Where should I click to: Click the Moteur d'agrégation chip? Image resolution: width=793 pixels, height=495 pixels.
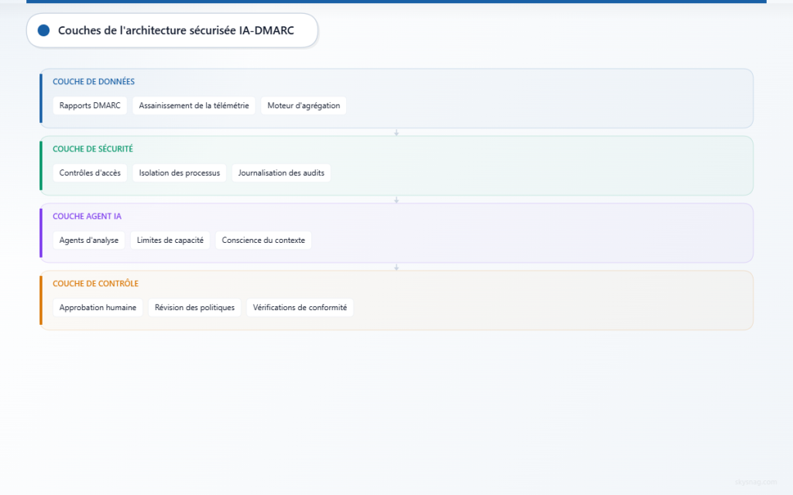[304, 105]
